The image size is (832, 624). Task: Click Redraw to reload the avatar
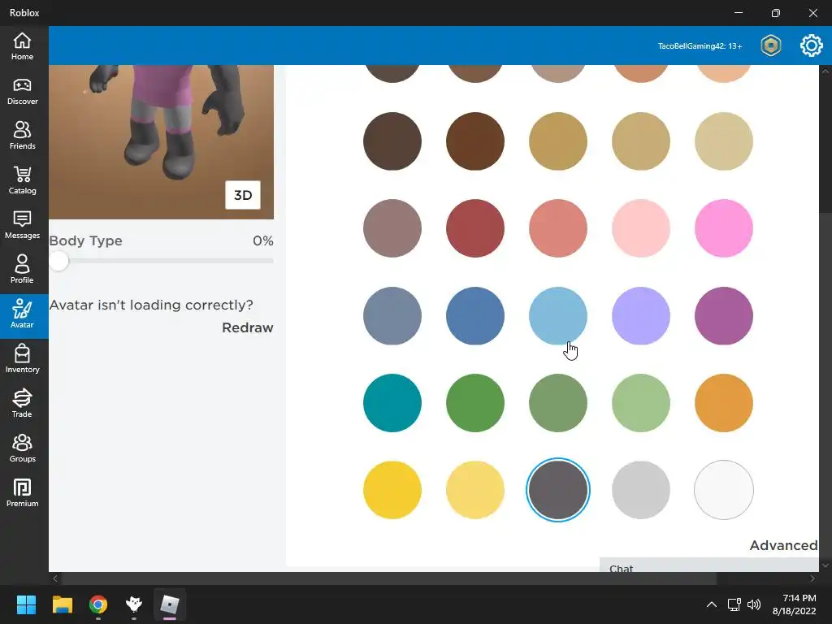click(x=247, y=327)
